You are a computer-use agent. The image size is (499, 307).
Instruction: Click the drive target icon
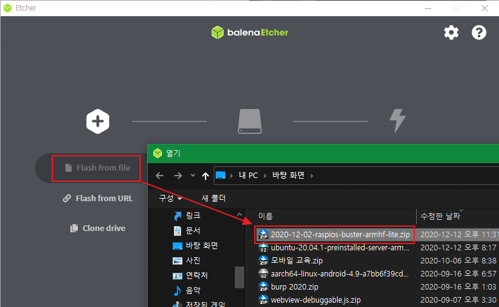(250, 121)
